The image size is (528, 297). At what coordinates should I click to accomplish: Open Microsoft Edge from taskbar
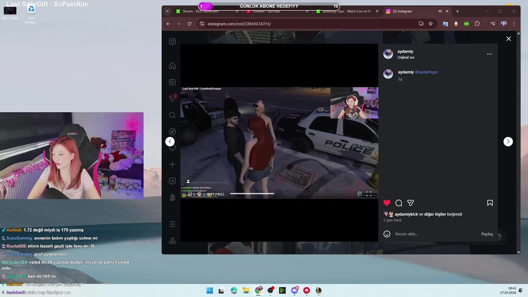234,290
